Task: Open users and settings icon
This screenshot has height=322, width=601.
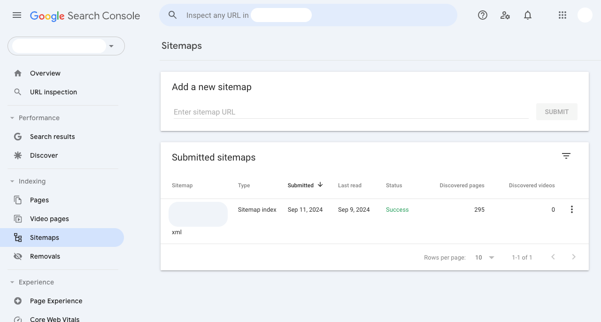Action: click(x=505, y=15)
